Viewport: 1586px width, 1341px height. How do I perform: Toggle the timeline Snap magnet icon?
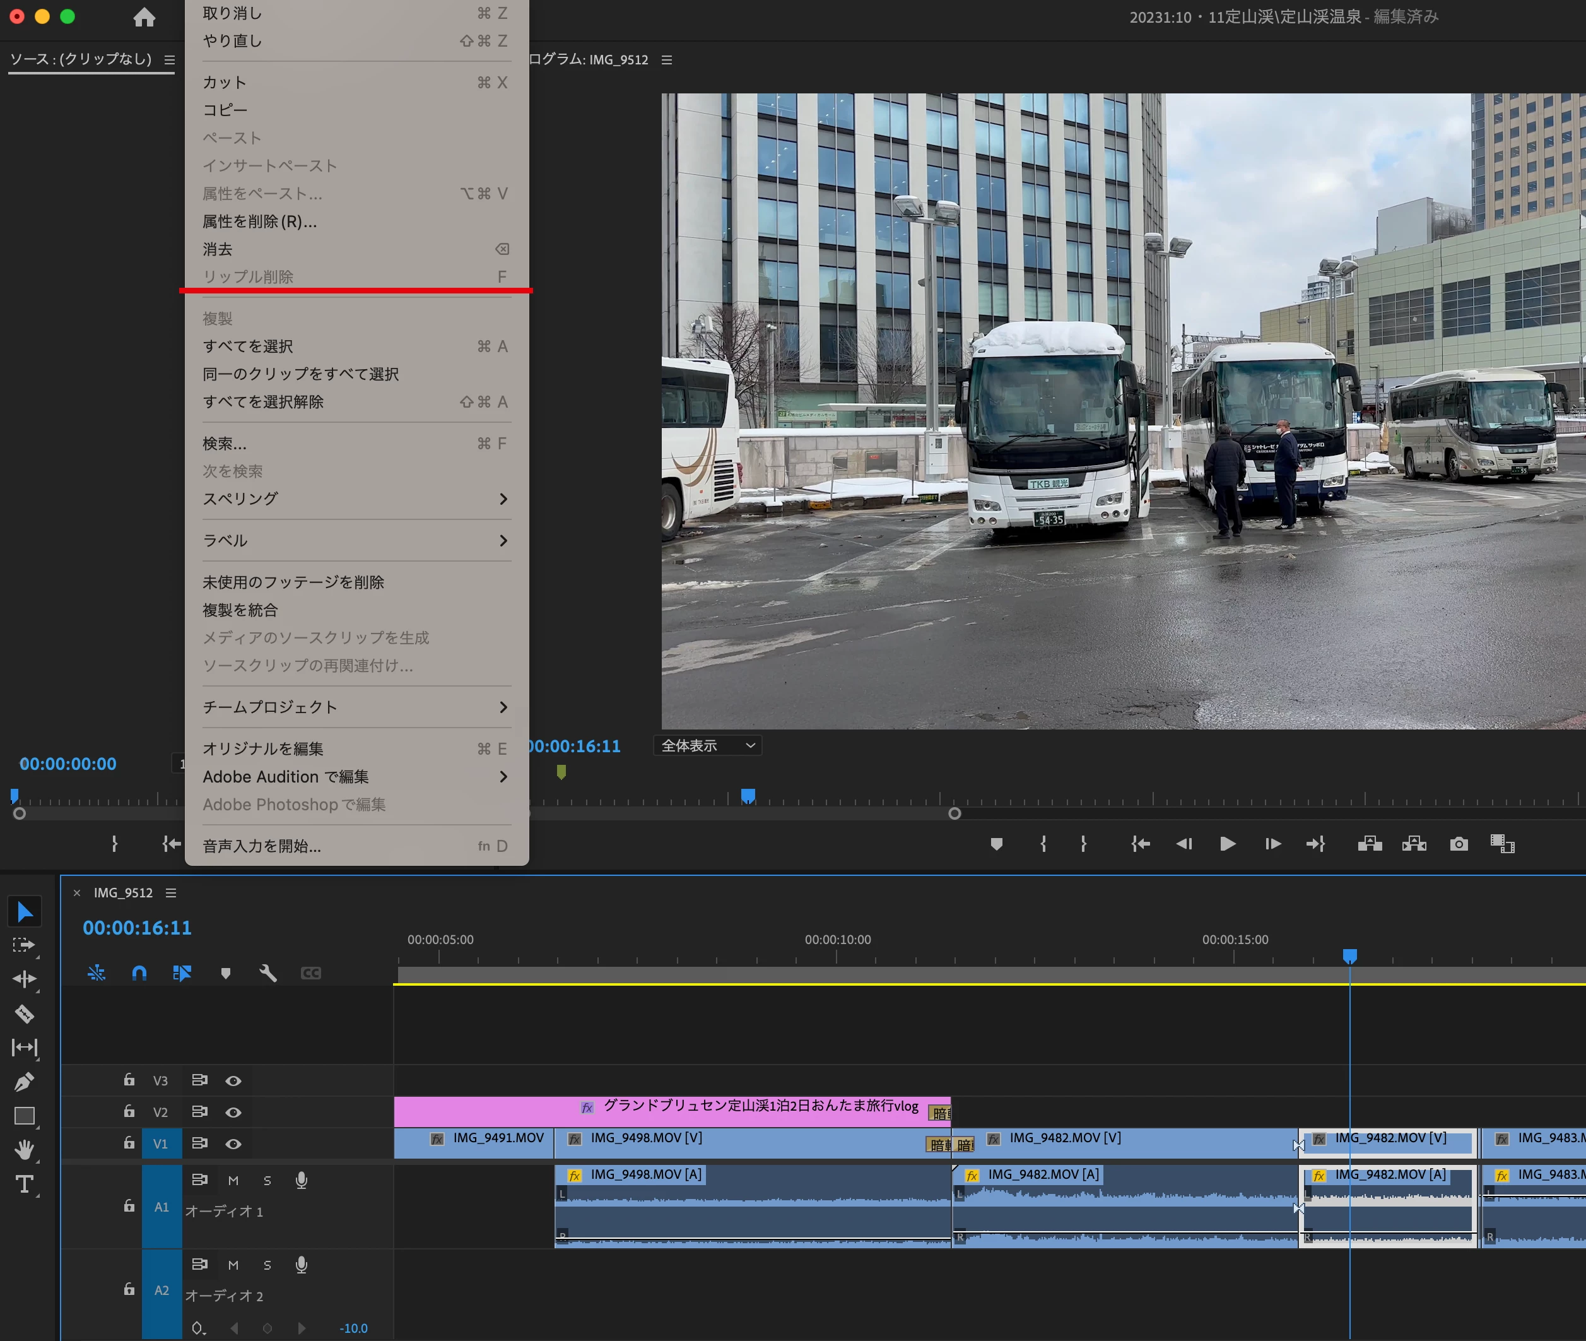[x=139, y=973]
